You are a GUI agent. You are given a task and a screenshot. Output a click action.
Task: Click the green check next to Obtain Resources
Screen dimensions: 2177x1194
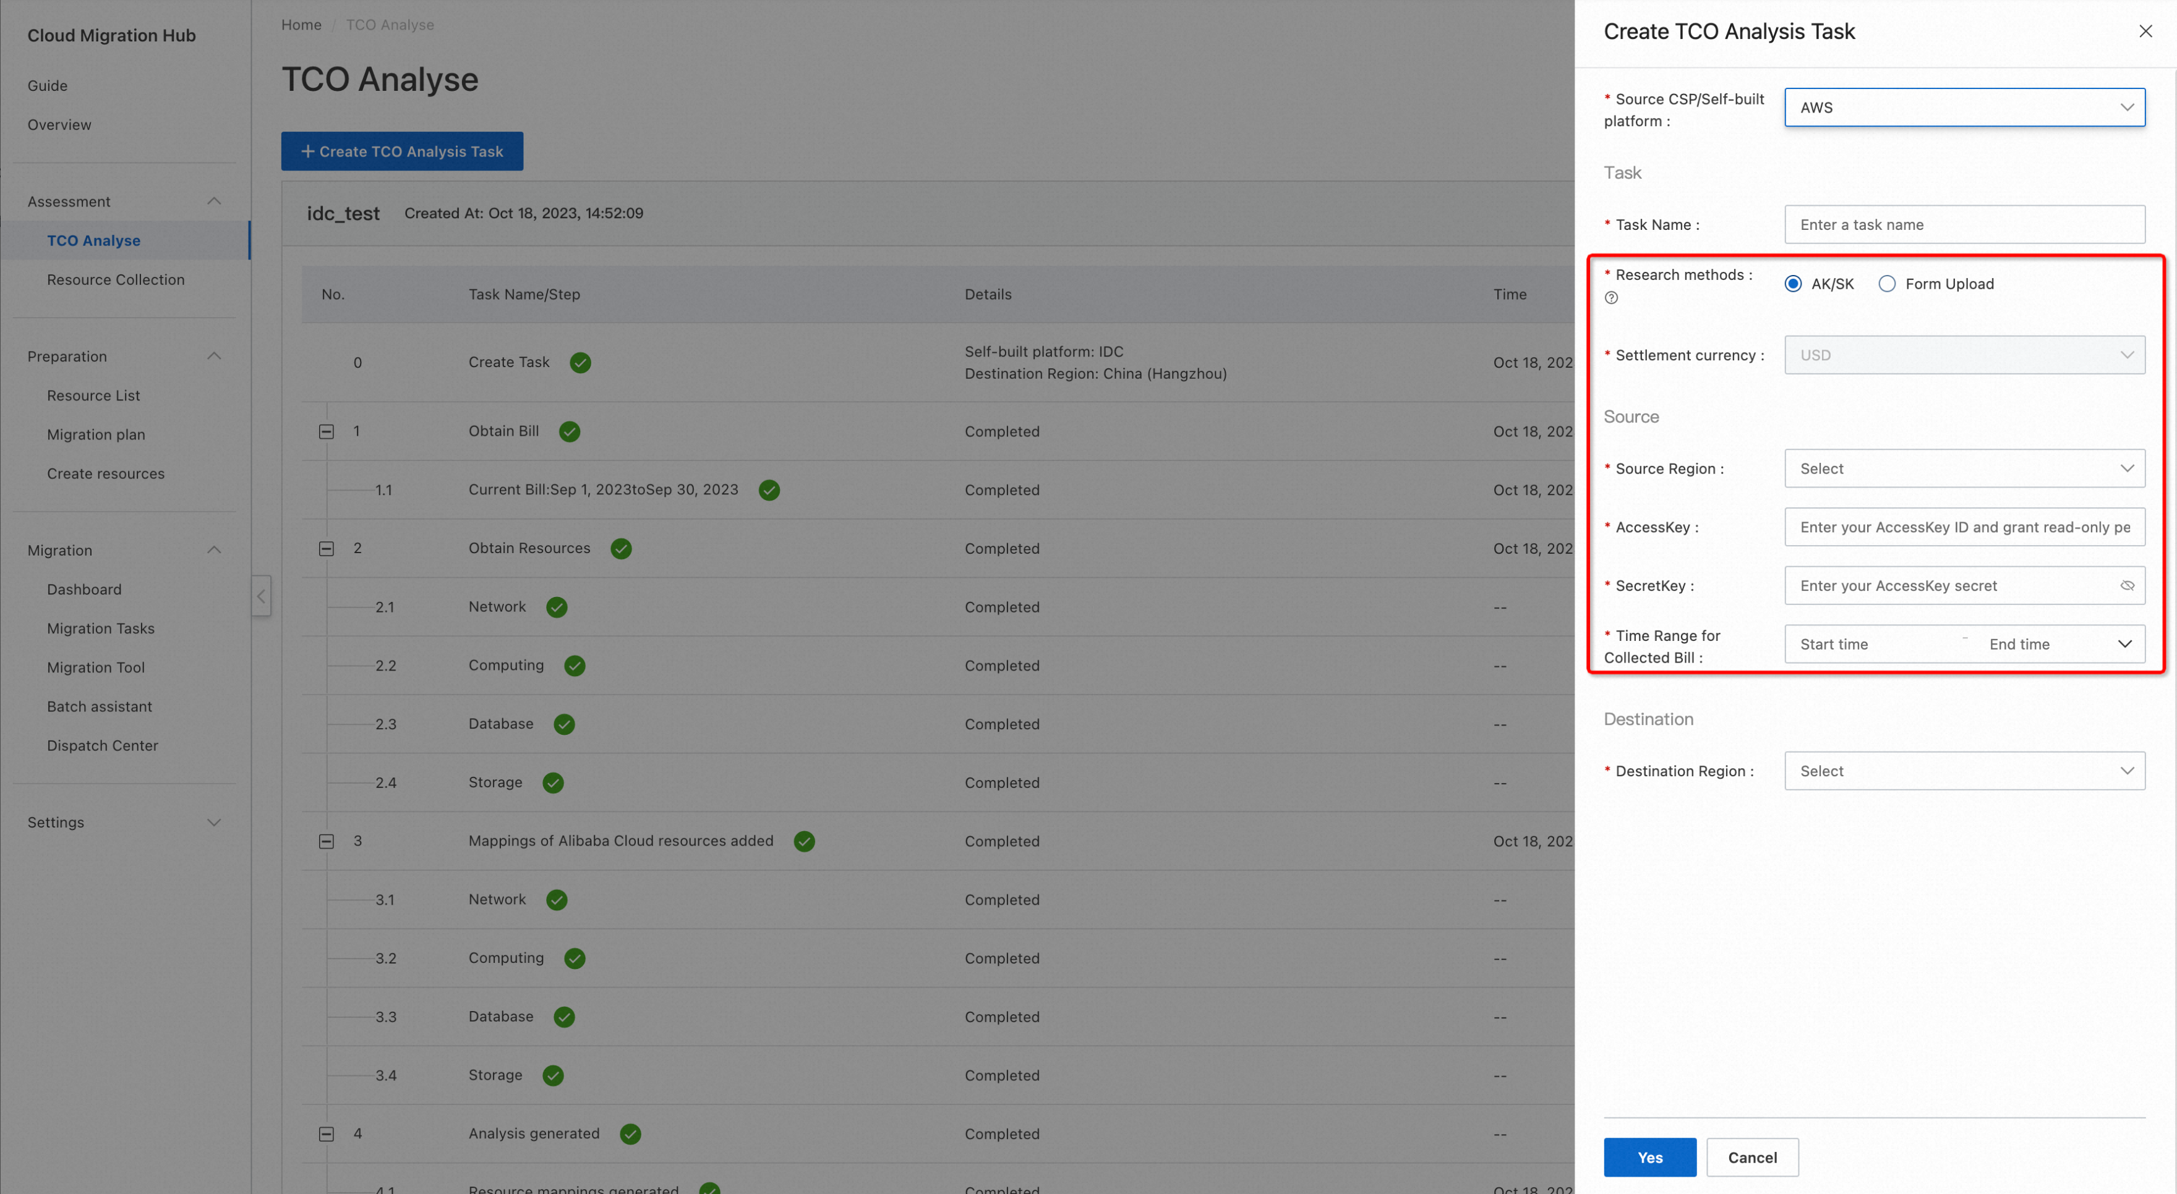pyautogui.click(x=621, y=549)
